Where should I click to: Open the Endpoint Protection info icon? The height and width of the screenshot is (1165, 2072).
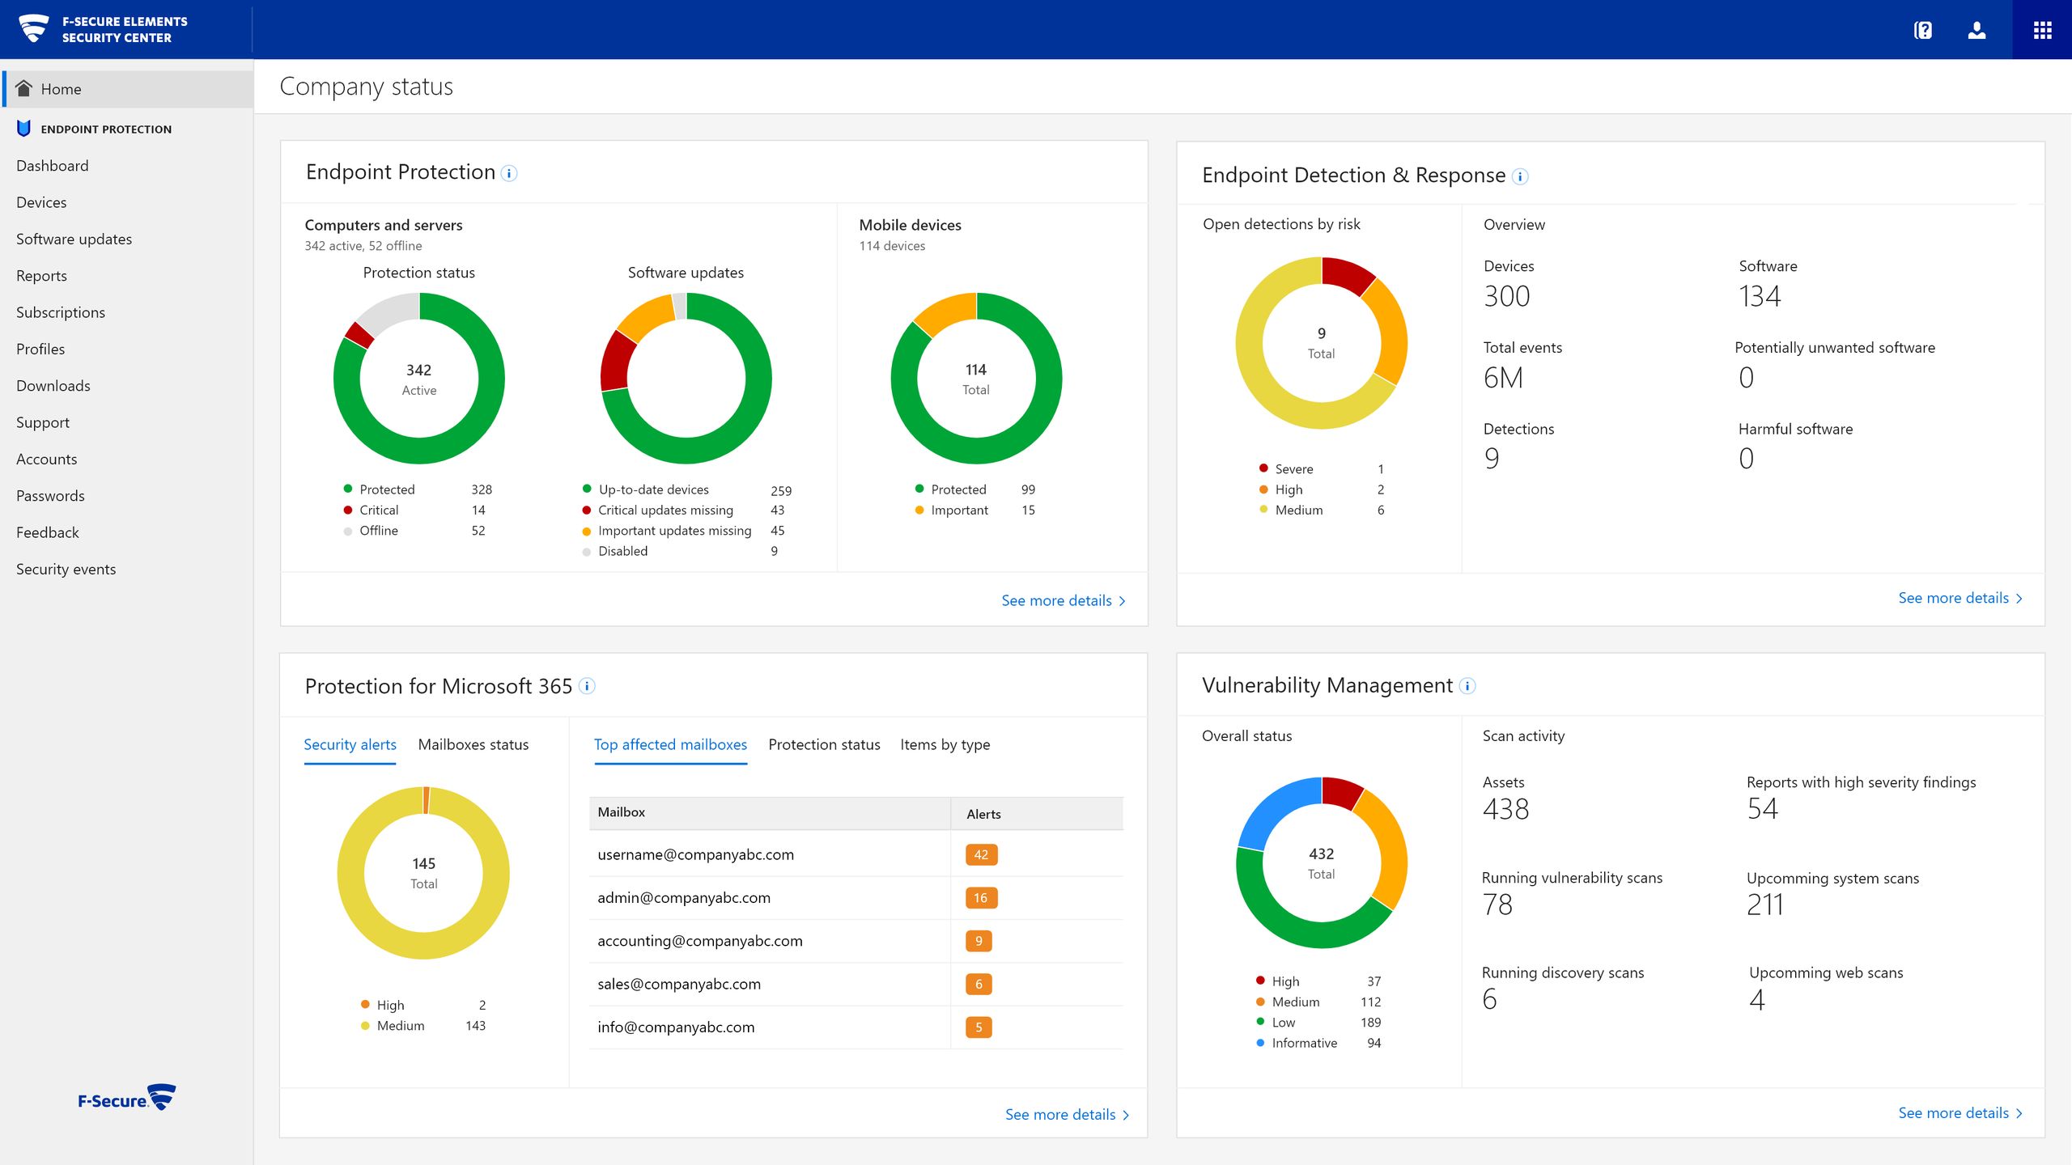click(509, 172)
